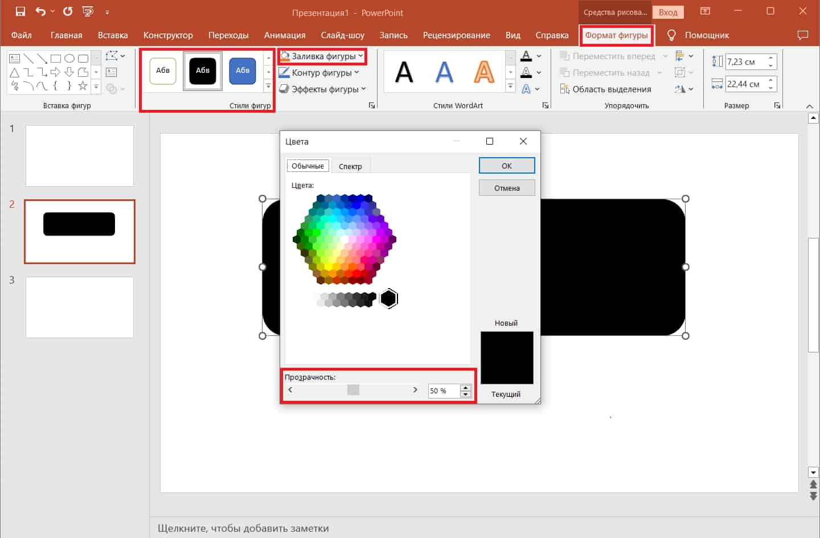Image resolution: width=820 pixels, height=538 pixels.
Task: Expand the shape styles gallery
Action: point(268,86)
